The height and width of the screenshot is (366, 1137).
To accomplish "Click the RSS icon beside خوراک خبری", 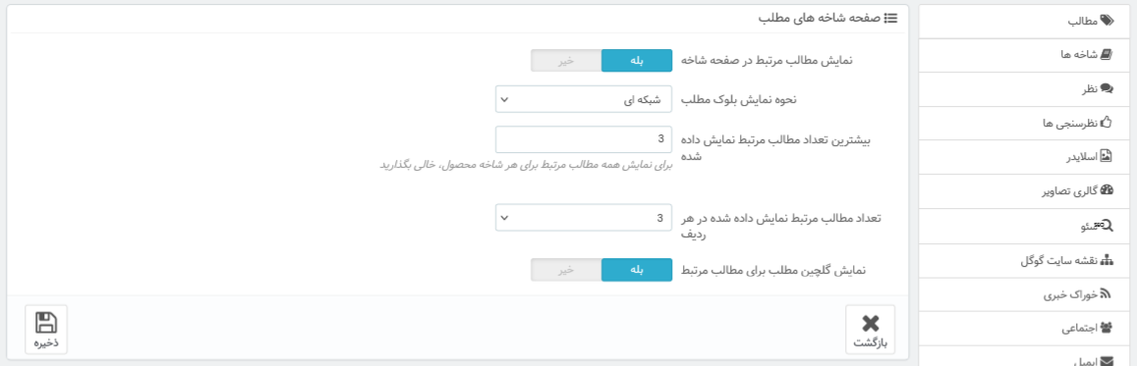I will coord(1107,293).
